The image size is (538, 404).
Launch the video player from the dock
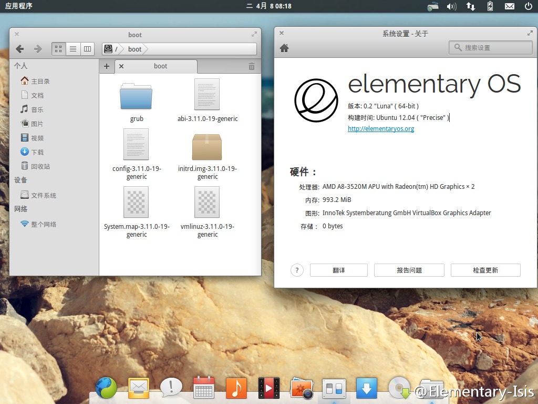coord(268,388)
